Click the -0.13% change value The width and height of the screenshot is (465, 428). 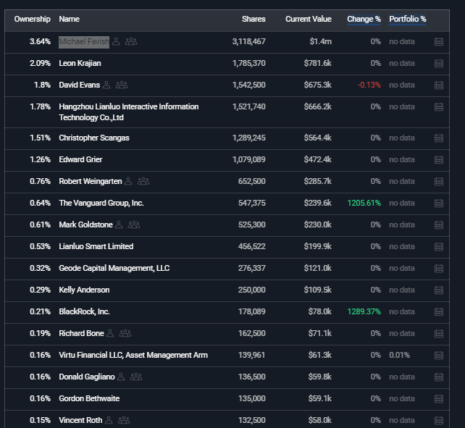click(x=369, y=85)
